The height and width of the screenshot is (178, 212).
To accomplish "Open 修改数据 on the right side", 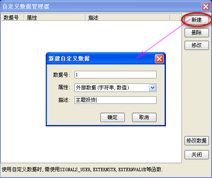I will click(197, 141).
